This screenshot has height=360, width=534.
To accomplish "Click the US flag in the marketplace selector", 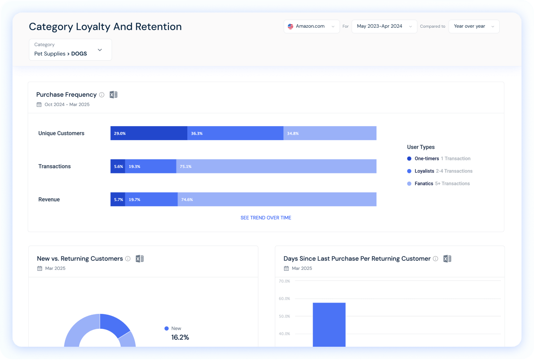I will pyautogui.click(x=290, y=26).
